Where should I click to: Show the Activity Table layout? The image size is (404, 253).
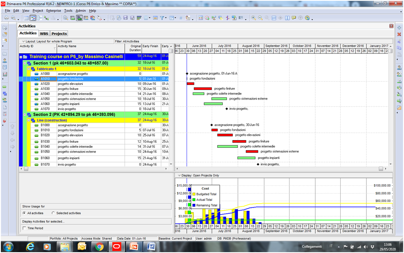pyautogui.click(x=26, y=18)
